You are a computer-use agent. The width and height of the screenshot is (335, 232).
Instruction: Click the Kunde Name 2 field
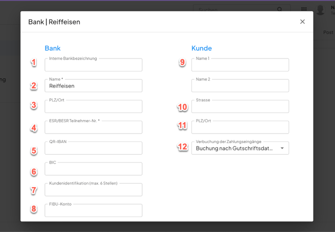(240, 86)
